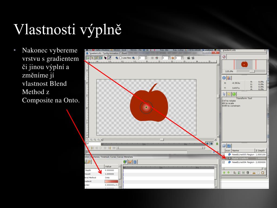
Task: Click the first keyframe lock icon by timebar
Action: (207, 144)
